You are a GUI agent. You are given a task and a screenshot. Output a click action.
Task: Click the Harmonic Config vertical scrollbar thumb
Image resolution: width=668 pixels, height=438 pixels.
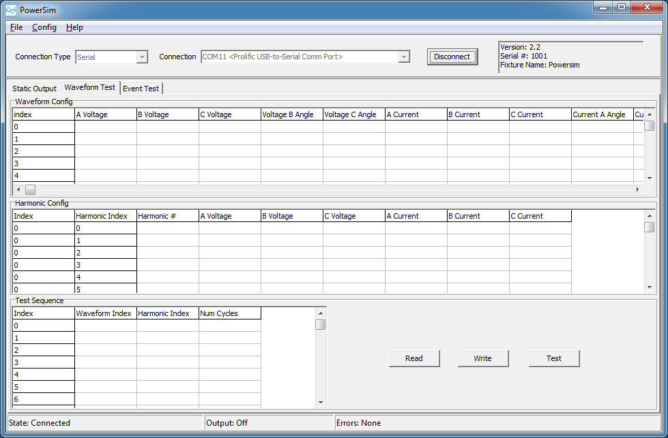[650, 228]
